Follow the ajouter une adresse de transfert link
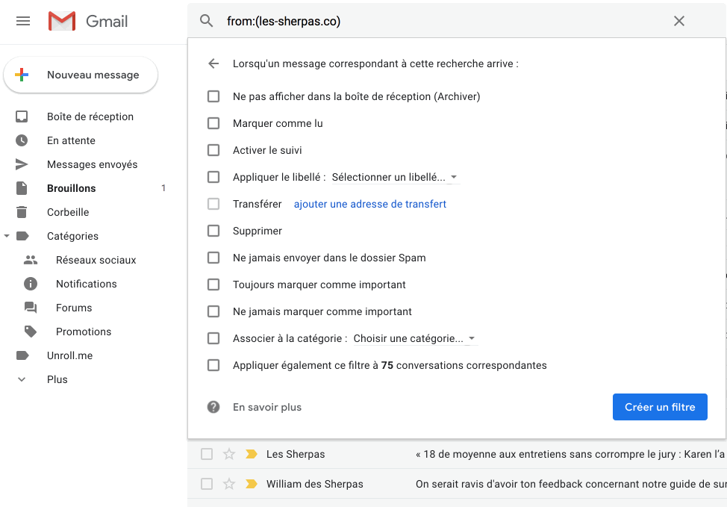Image resolution: width=727 pixels, height=507 pixels. click(369, 204)
